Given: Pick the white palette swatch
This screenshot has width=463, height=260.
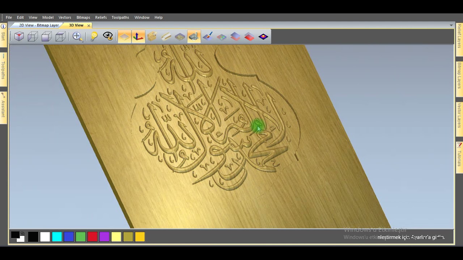Looking at the screenshot, I should coord(45,237).
